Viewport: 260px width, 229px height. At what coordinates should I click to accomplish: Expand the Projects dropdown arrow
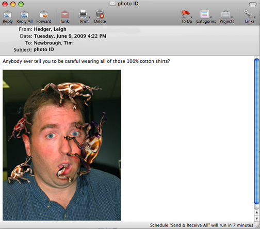coord(232,17)
